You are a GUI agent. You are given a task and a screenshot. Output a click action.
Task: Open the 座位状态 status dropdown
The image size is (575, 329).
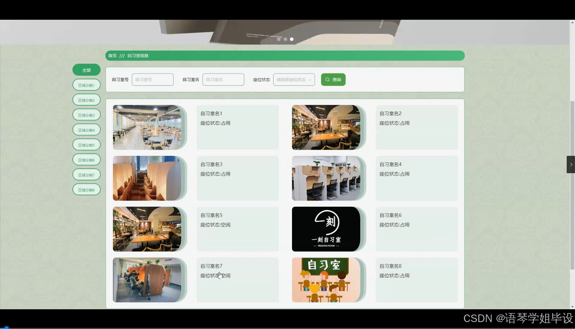tap(293, 79)
